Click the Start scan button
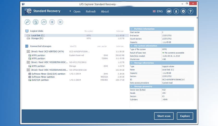Screen dimensions: 218x126 (164, 116)
